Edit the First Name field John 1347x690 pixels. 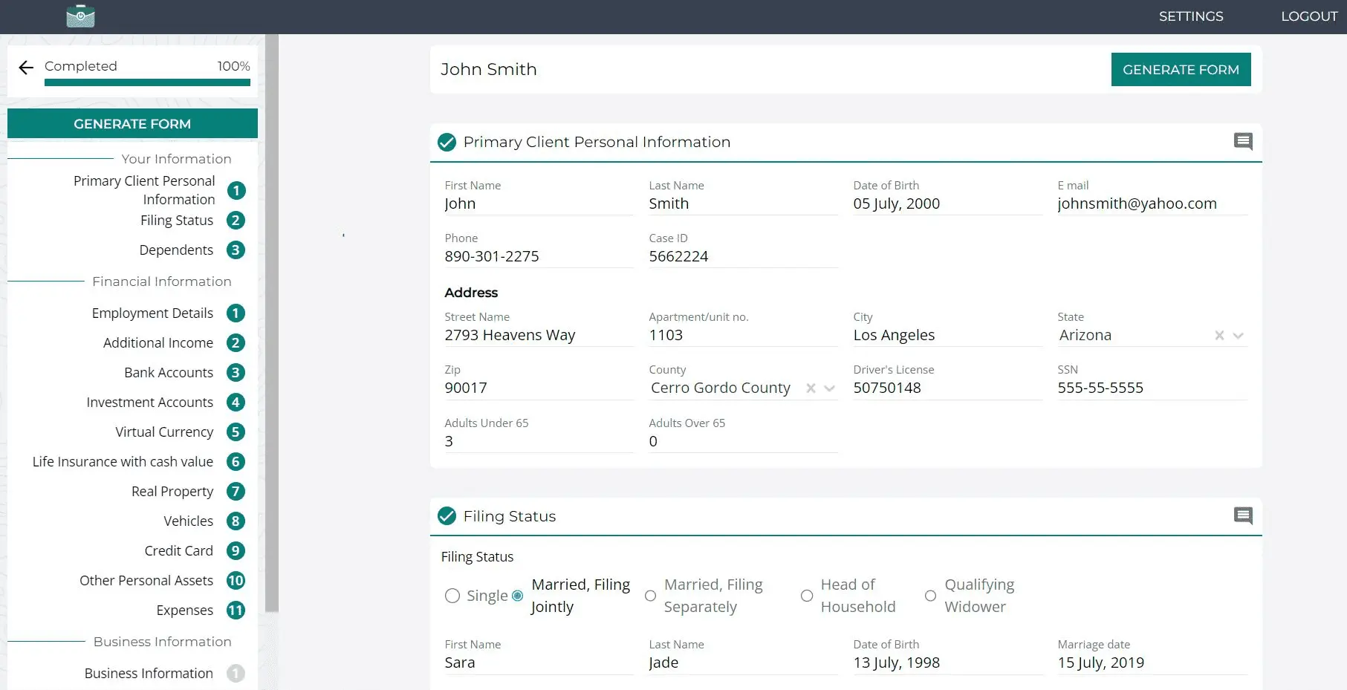539,204
